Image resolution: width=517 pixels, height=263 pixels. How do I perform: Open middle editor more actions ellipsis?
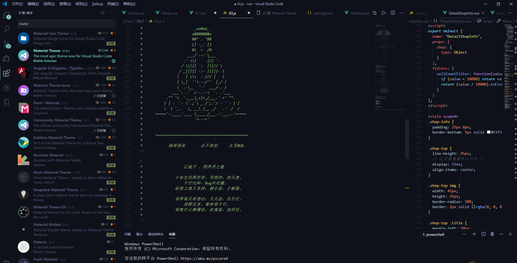pos(402,13)
